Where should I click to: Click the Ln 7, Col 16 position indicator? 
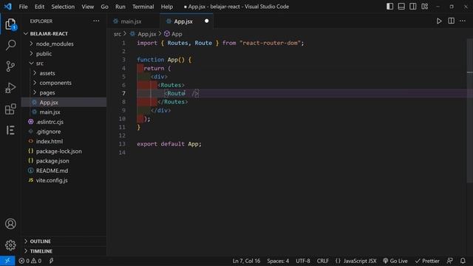click(246, 261)
